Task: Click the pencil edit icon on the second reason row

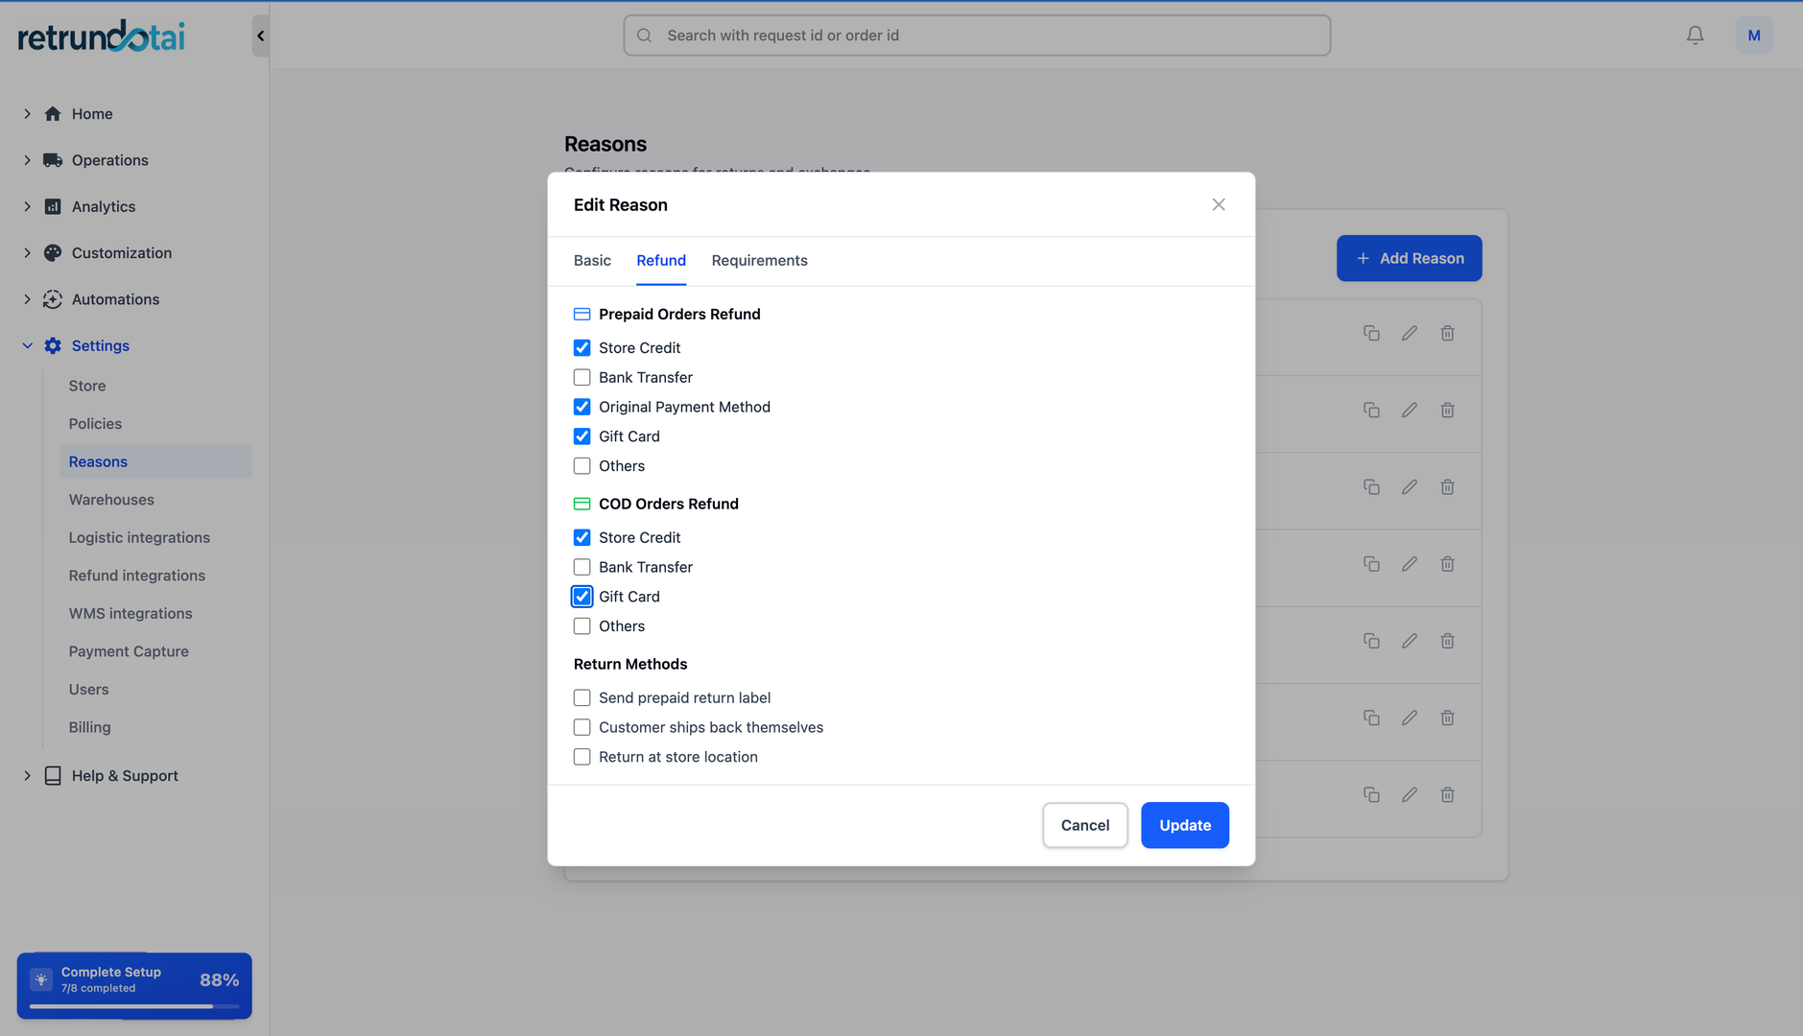Action: tap(1410, 410)
